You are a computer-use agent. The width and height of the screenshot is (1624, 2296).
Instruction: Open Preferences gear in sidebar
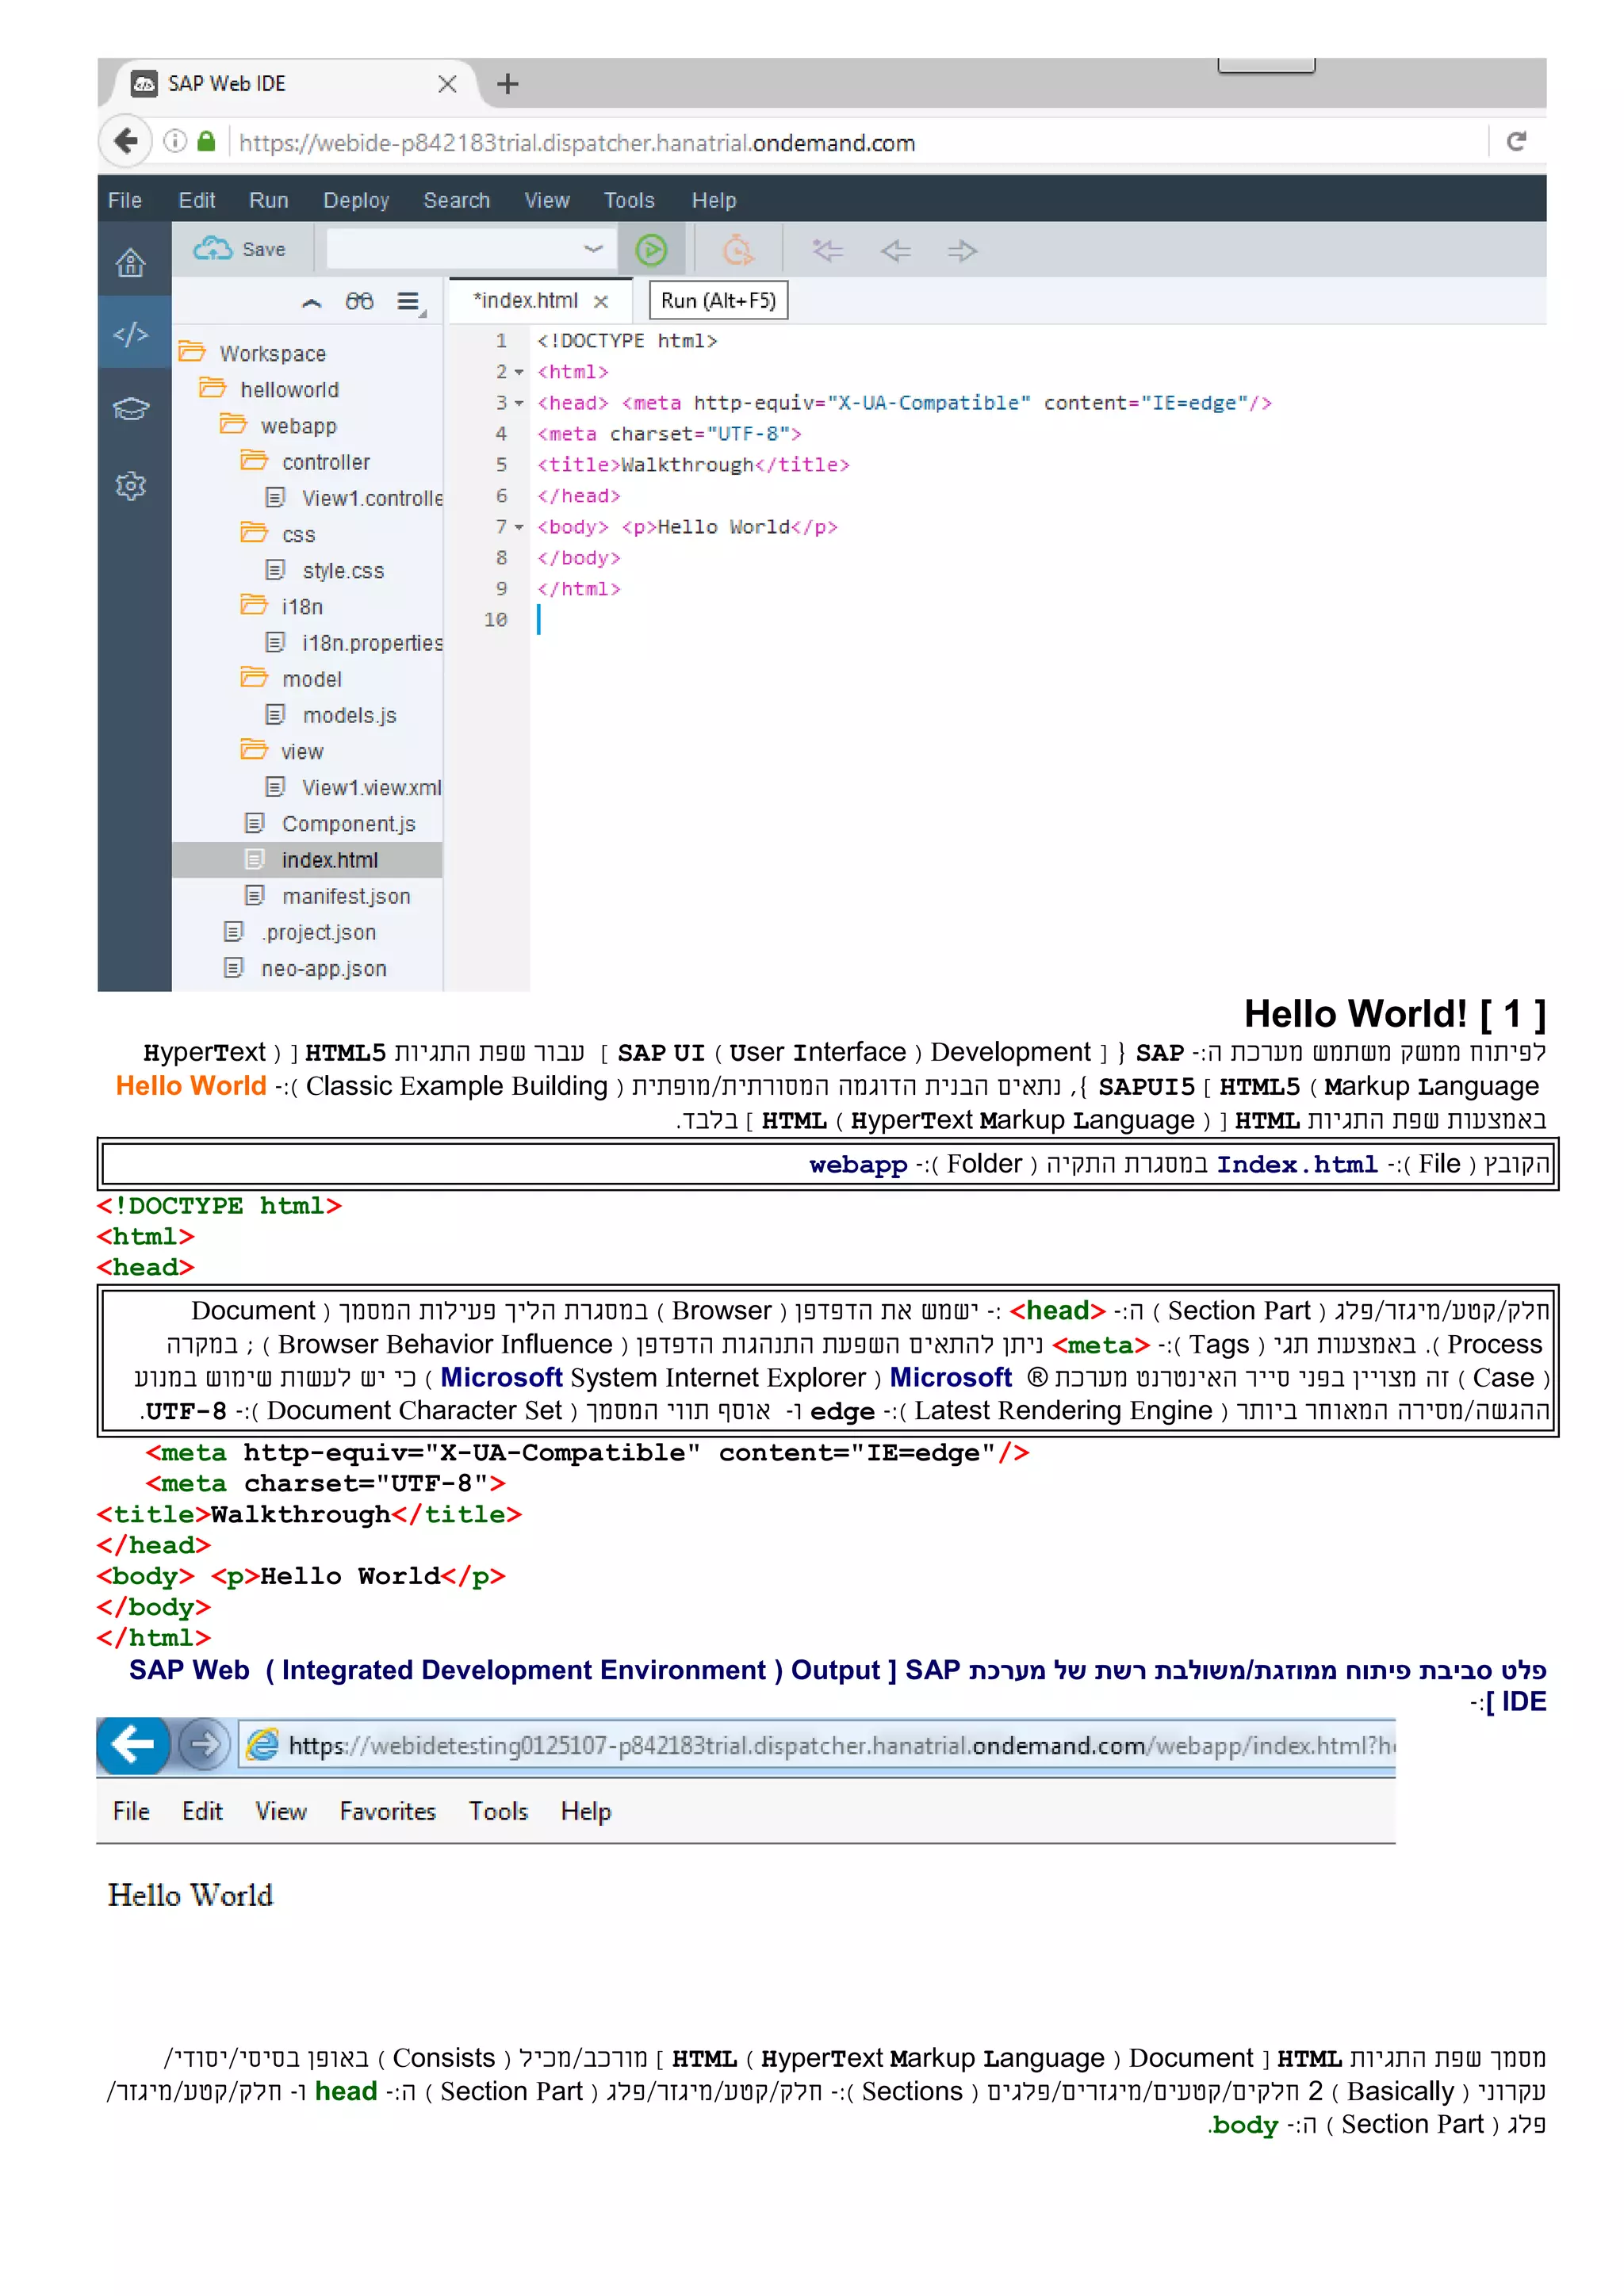[131, 486]
